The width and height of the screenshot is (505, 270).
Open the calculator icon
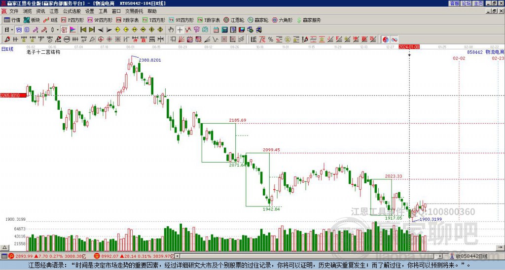tap(224, 30)
